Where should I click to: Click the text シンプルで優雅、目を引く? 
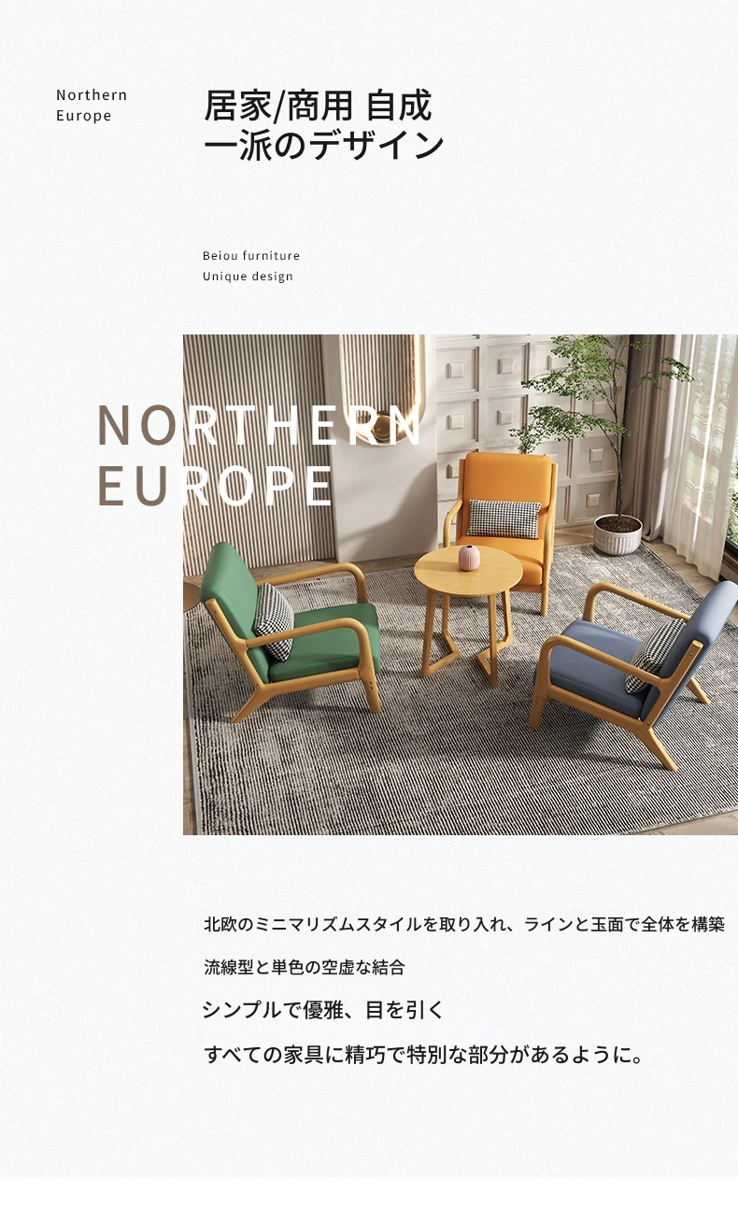[x=323, y=1010]
